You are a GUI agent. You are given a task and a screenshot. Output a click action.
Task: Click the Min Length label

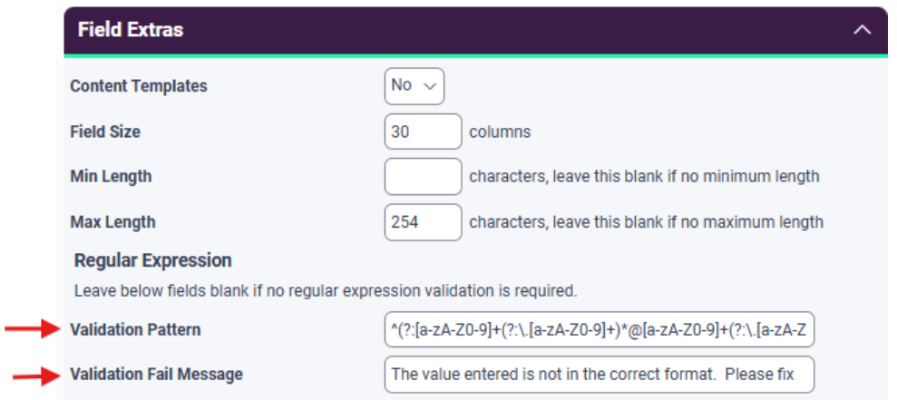[x=111, y=176]
